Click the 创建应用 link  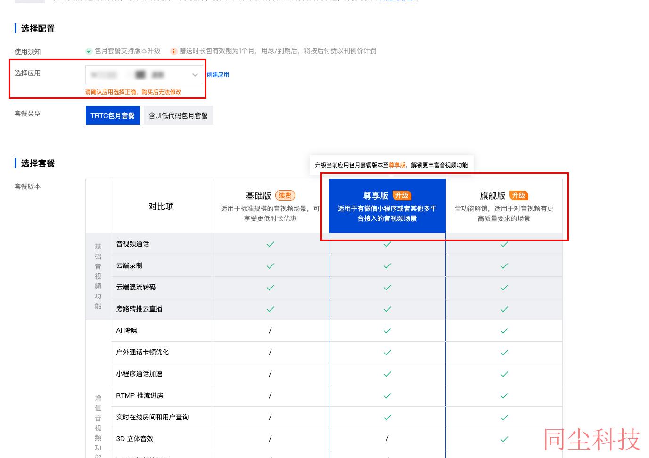coord(218,75)
